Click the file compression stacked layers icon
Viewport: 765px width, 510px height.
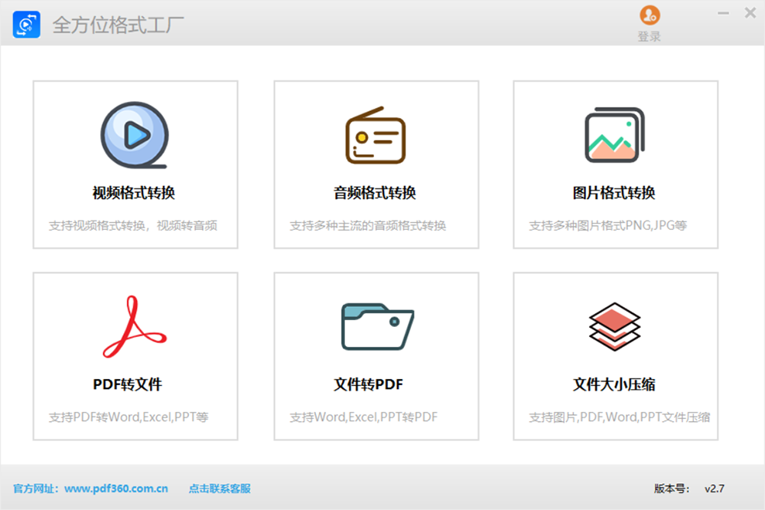[614, 325]
